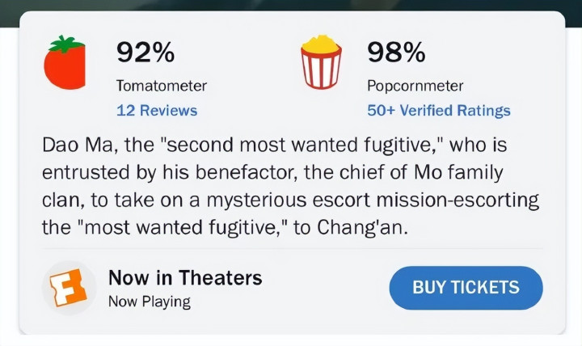Click the popcorn bucket Popcornmeter icon

322,63
